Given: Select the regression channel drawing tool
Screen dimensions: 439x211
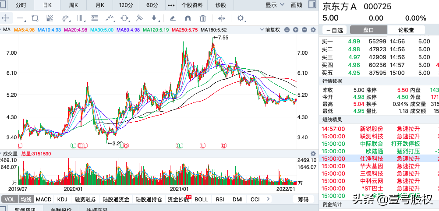Looking at the screenshot, I should click(66, 18).
